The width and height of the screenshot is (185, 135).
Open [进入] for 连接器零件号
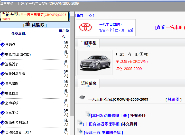tap(66, 74)
